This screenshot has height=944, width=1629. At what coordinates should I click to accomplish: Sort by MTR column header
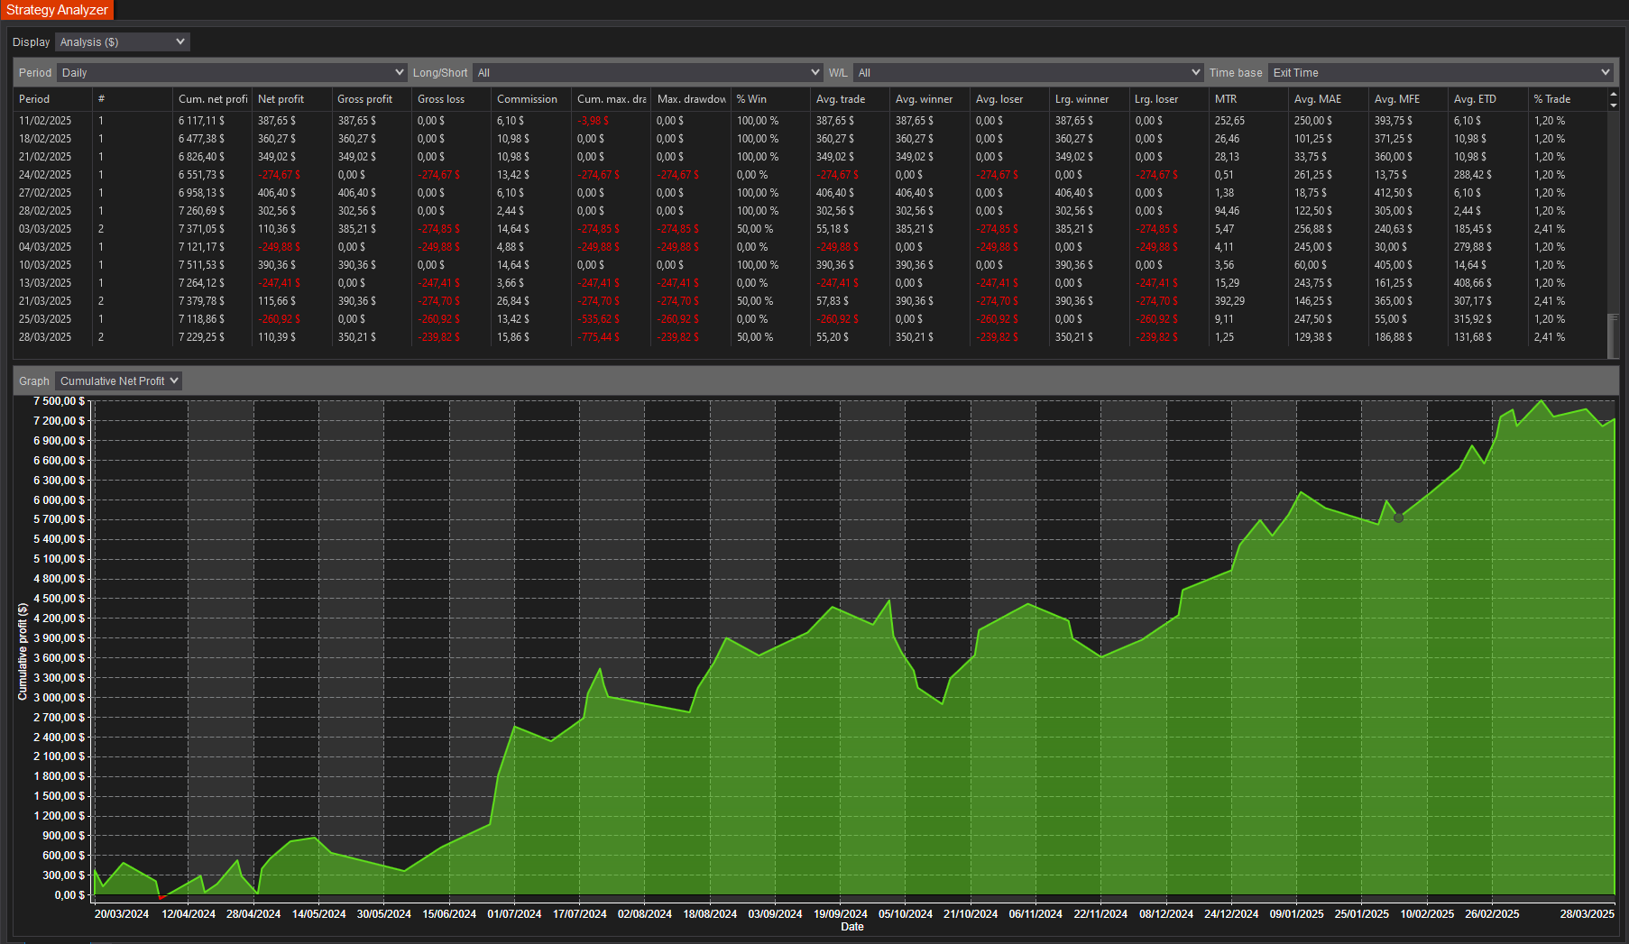pyautogui.click(x=1249, y=99)
